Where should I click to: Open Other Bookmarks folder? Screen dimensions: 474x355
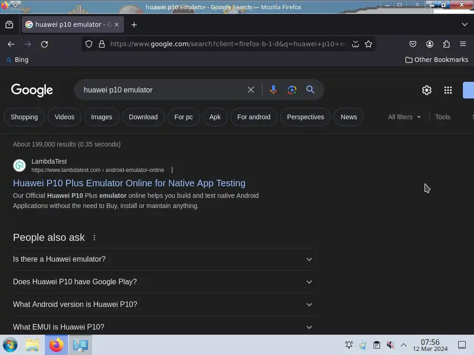tap(437, 60)
